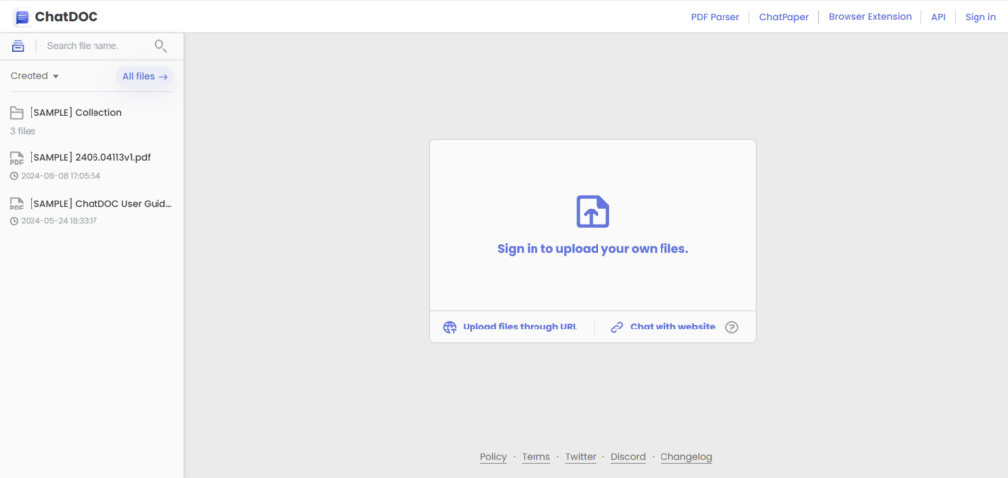
Task: Go to ChatPaper in the top navigation
Action: pyautogui.click(x=784, y=17)
